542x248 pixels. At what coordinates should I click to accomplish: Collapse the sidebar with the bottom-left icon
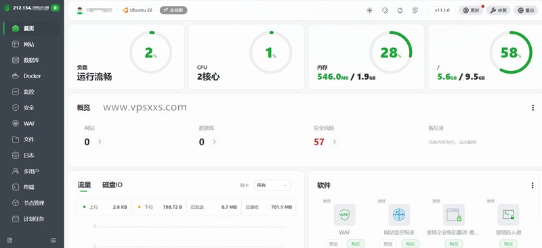9,240
